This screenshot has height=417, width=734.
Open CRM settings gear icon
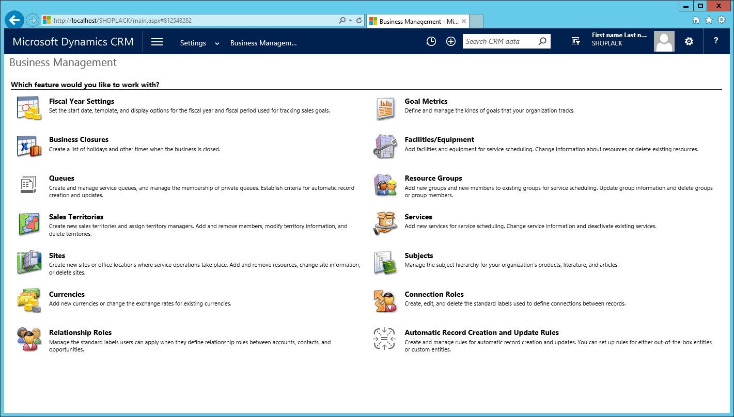(689, 41)
